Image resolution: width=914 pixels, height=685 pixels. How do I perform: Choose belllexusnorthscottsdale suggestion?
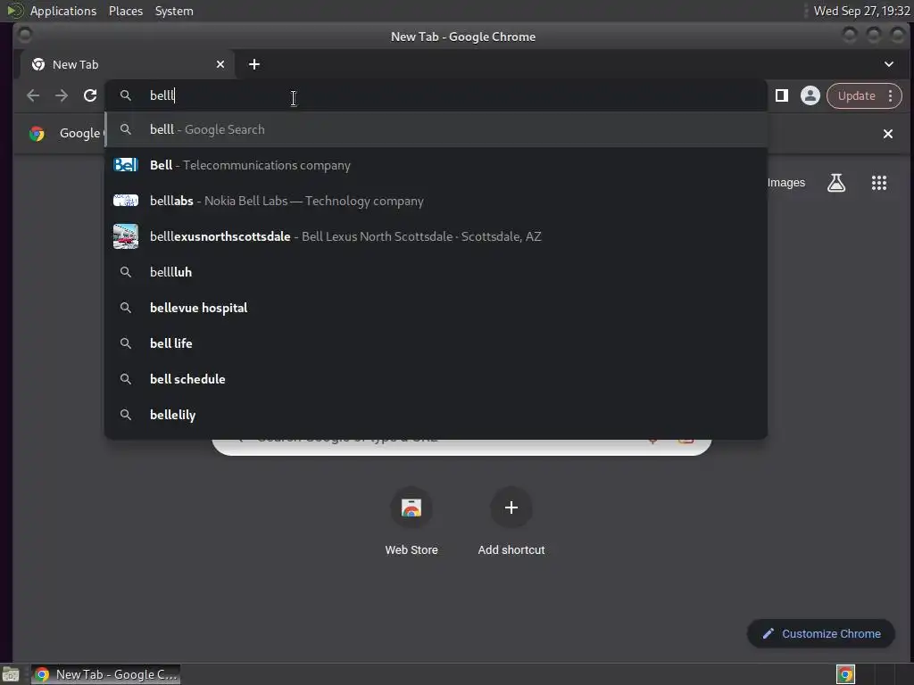tap(436, 235)
